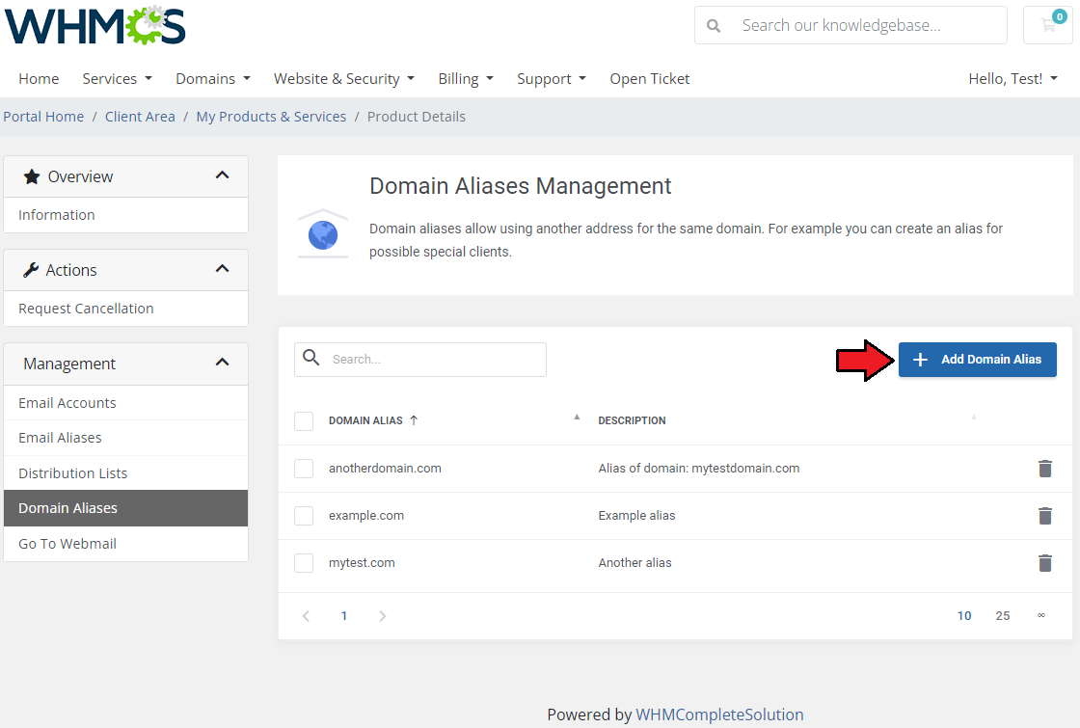Screen dimensions: 1080x728
Task: Open the Hello, Test! user menu
Action: click(x=1013, y=78)
